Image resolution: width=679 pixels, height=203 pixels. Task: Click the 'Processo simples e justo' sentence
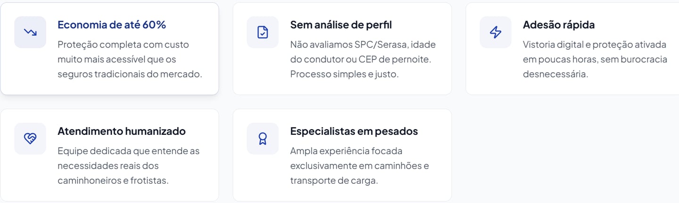click(x=344, y=74)
